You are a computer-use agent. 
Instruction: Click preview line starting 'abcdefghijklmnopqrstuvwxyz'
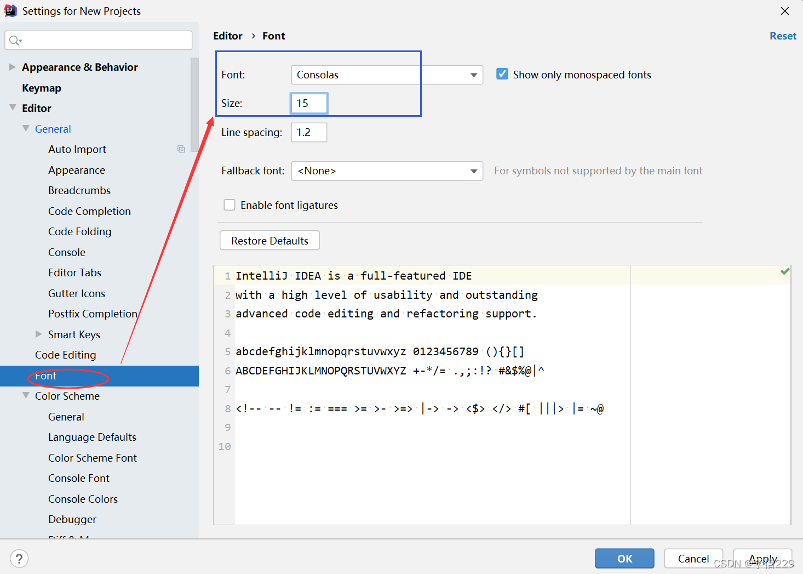click(x=380, y=351)
